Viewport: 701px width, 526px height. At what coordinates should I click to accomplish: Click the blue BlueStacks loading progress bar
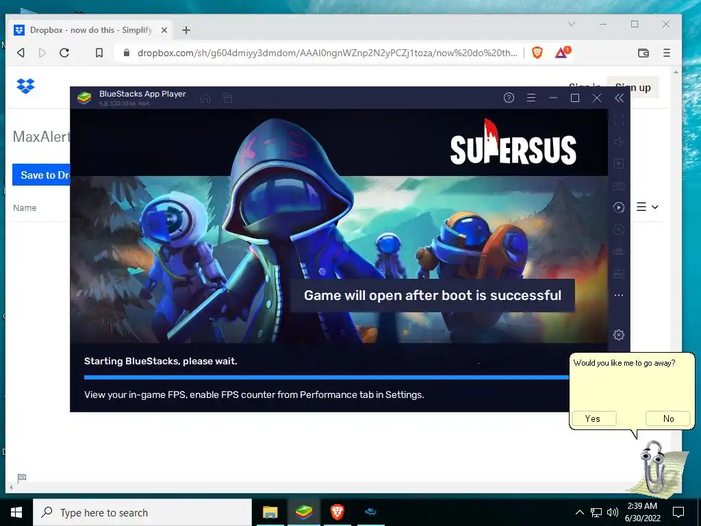click(327, 377)
